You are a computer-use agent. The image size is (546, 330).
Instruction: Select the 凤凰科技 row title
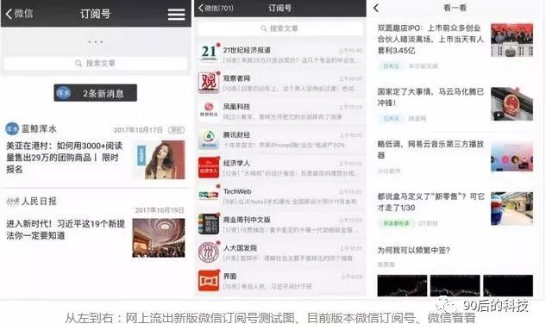(236, 106)
